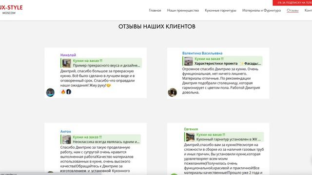The width and height of the screenshot is (312, 175).
Task: Click handshake emoji ending Николай's review
Action: coord(108,86)
